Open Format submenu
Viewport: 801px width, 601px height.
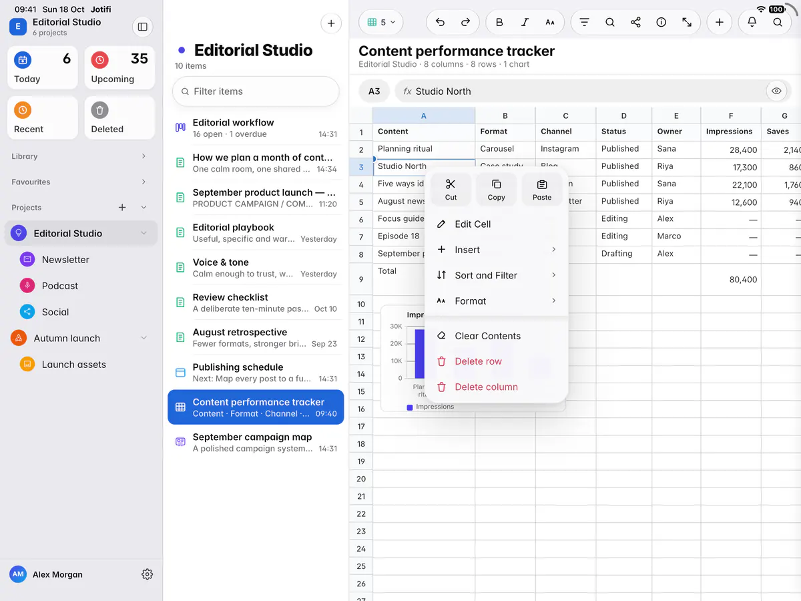coord(496,301)
